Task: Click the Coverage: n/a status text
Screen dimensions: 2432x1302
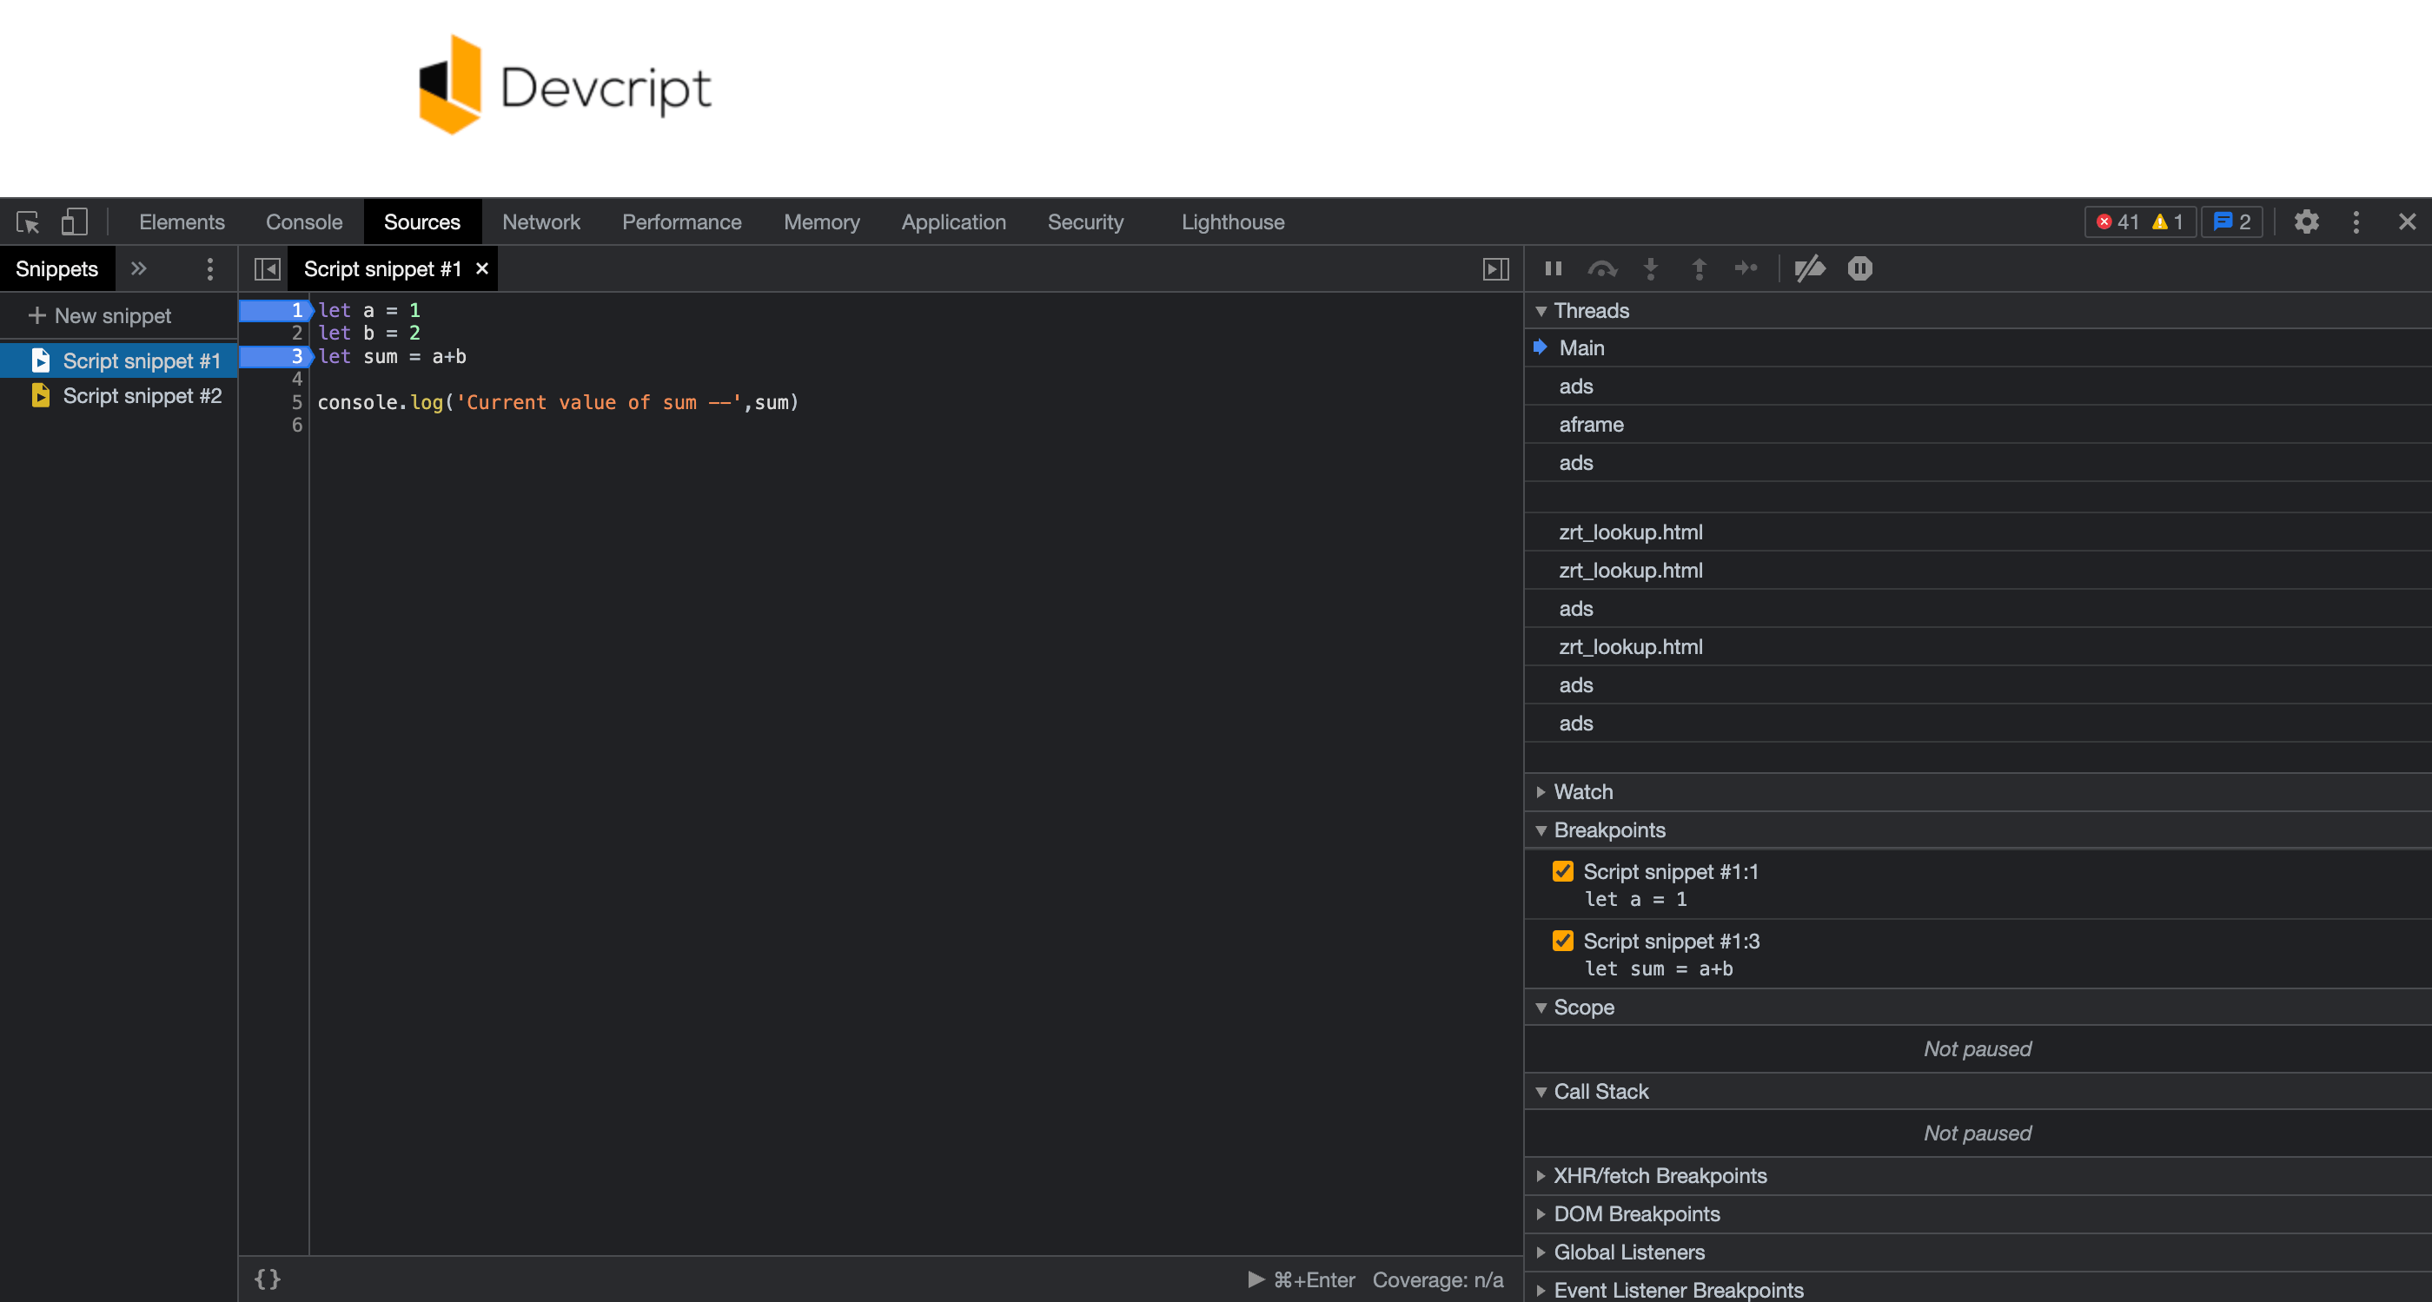Action: tap(1438, 1279)
